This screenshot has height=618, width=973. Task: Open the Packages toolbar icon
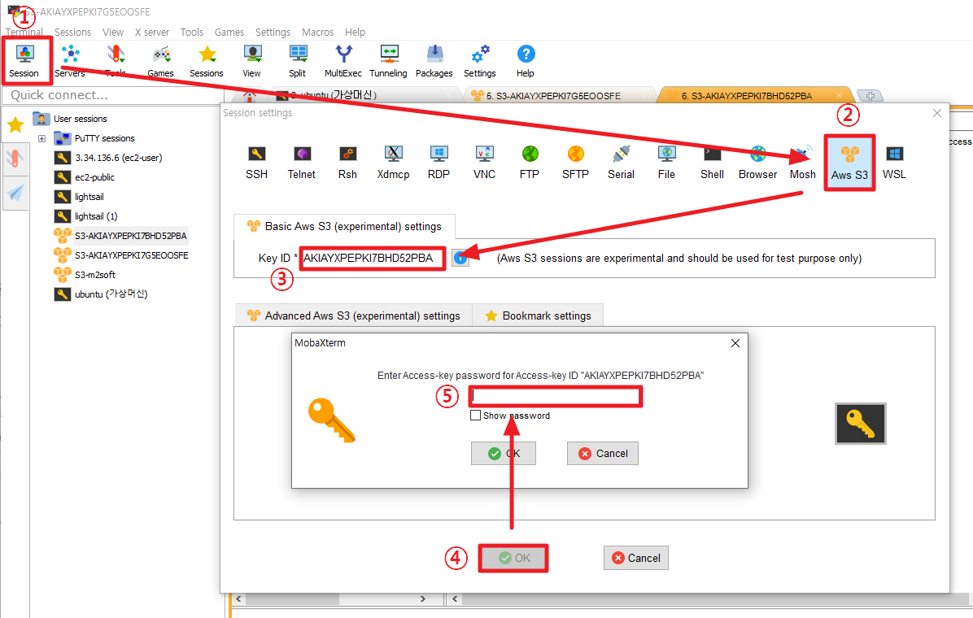(434, 61)
